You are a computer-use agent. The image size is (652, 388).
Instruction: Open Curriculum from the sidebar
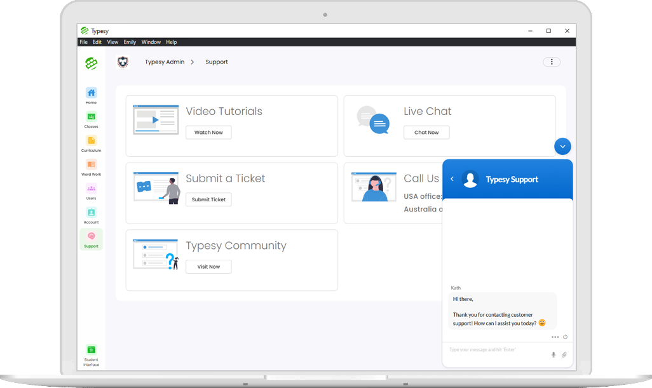91,144
